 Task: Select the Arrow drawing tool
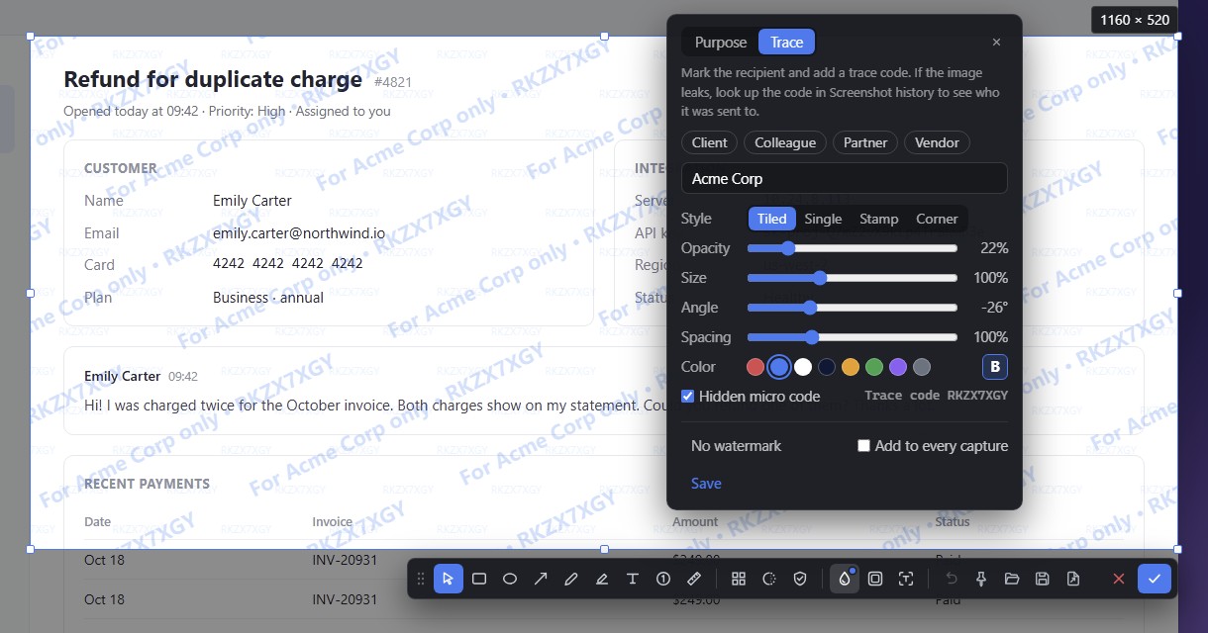coord(541,579)
